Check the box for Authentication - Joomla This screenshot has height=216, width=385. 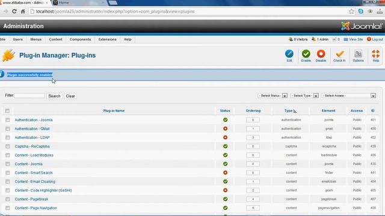(8, 120)
